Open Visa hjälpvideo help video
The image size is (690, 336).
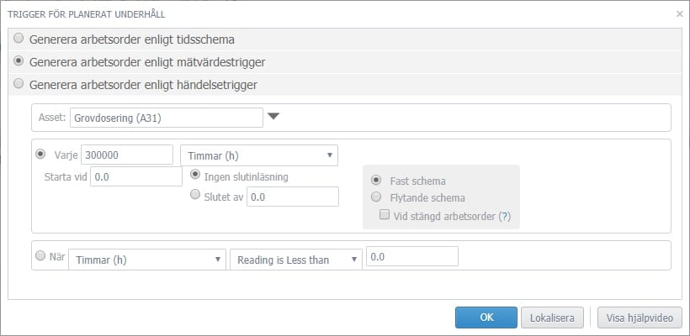point(640,318)
